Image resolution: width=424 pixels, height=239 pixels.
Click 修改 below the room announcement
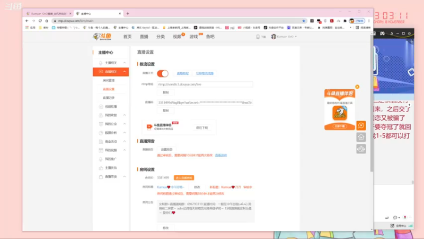166,228
